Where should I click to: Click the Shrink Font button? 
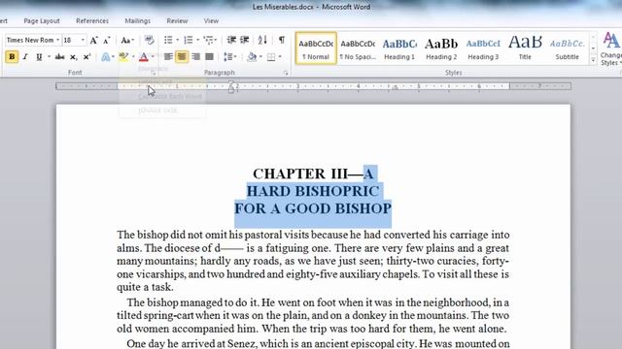(x=106, y=40)
